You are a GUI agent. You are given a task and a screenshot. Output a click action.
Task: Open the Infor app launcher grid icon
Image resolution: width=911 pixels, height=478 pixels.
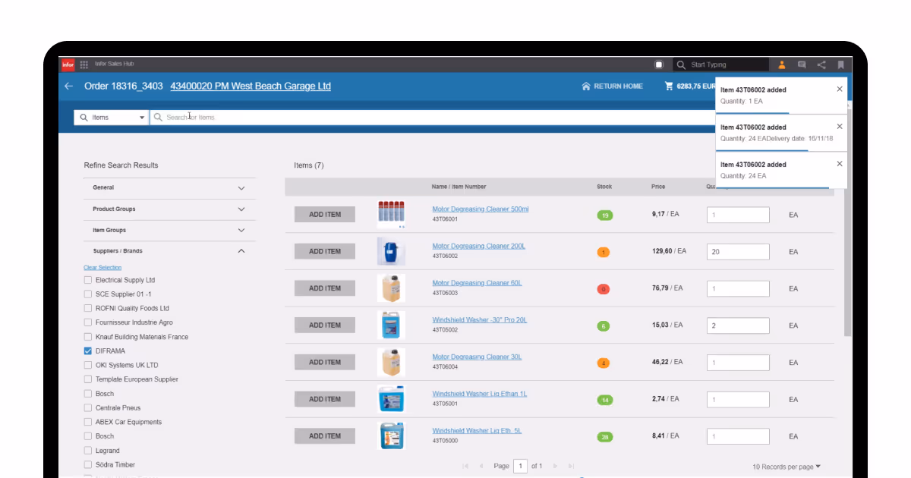pyautogui.click(x=84, y=64)
